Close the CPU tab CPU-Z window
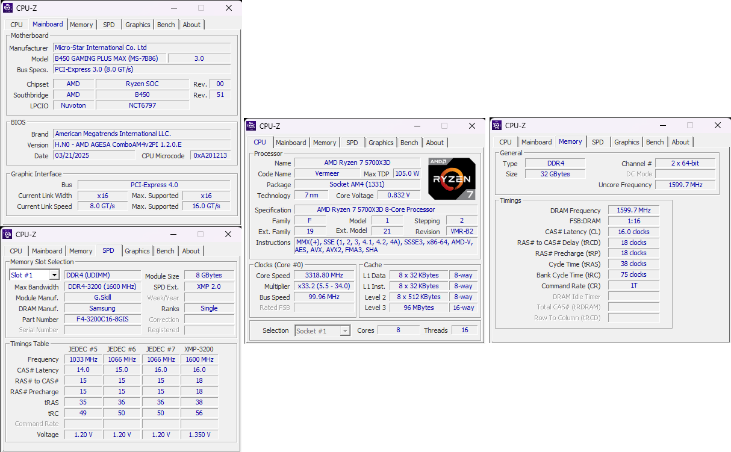 (x=472, y=126)
